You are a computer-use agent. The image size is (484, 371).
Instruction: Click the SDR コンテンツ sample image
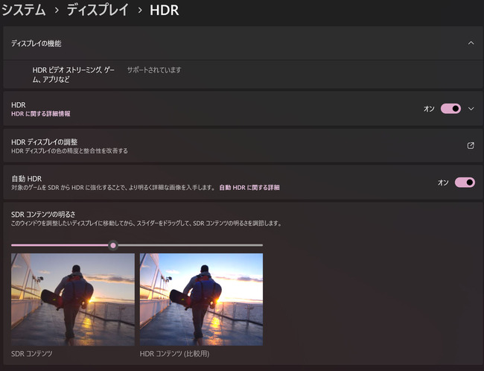click(x=73, y=299)
